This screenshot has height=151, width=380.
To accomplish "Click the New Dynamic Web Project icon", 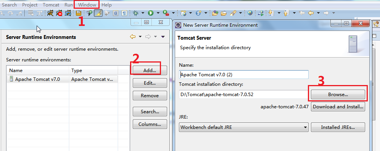I will [183, 13].
